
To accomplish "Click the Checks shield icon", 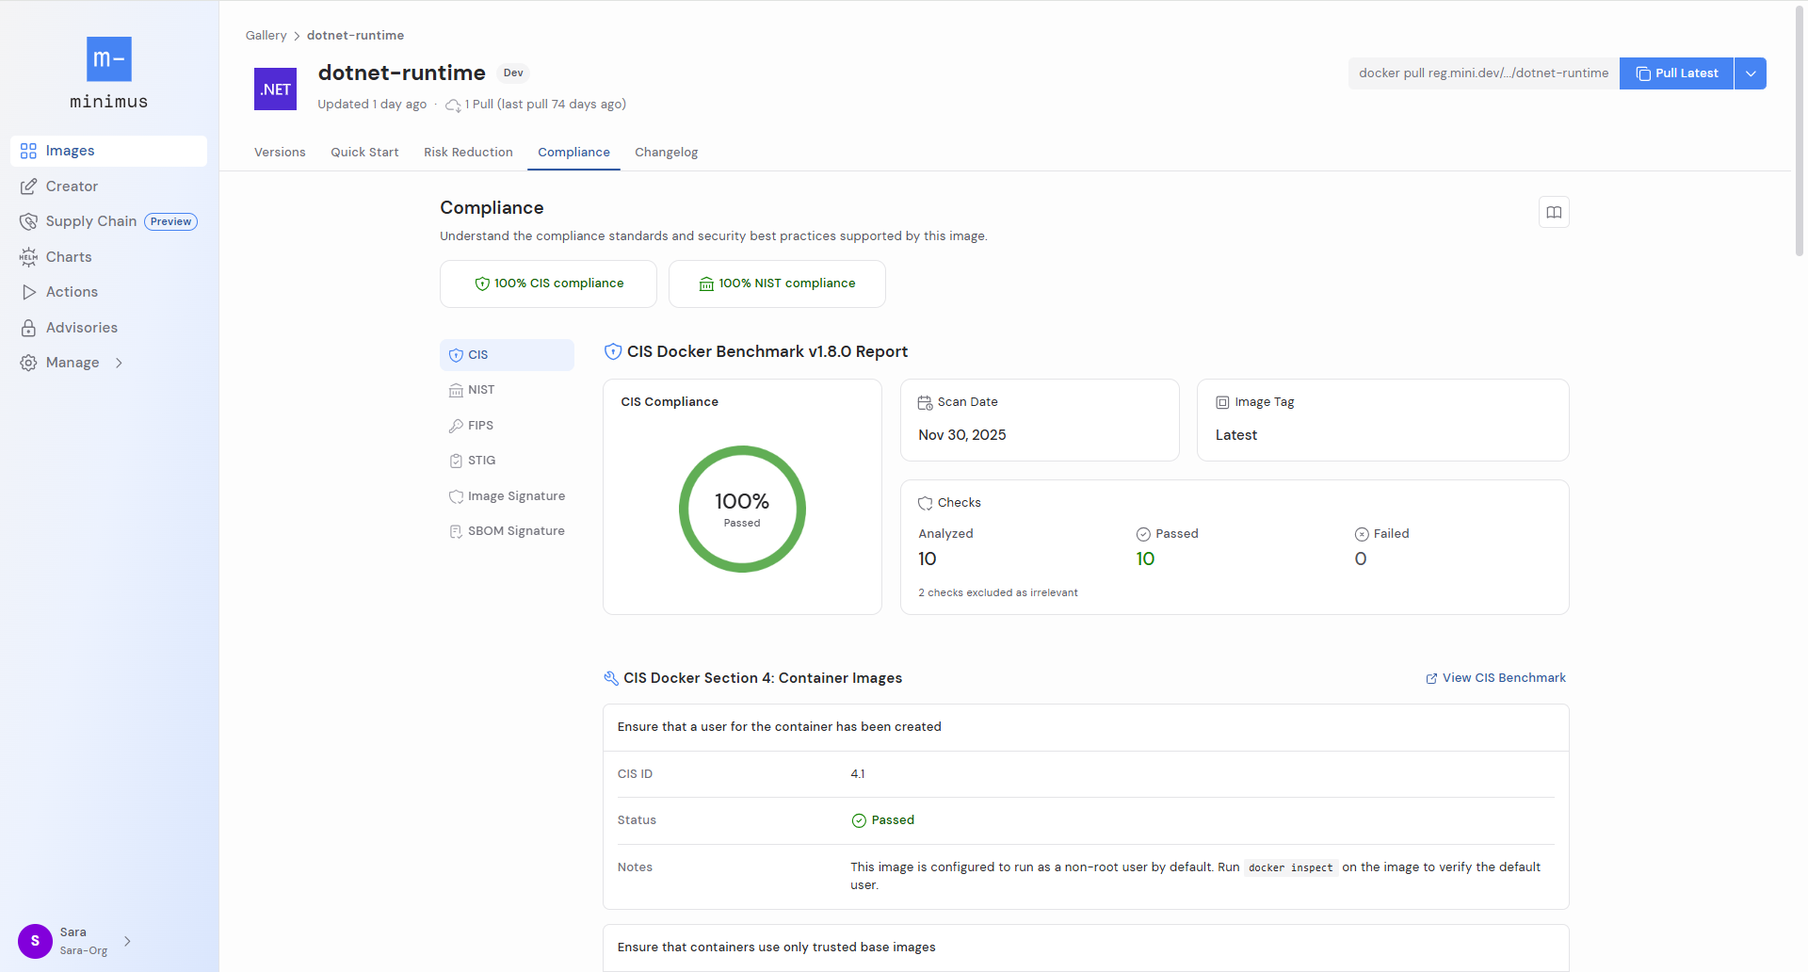I will 926,503.
